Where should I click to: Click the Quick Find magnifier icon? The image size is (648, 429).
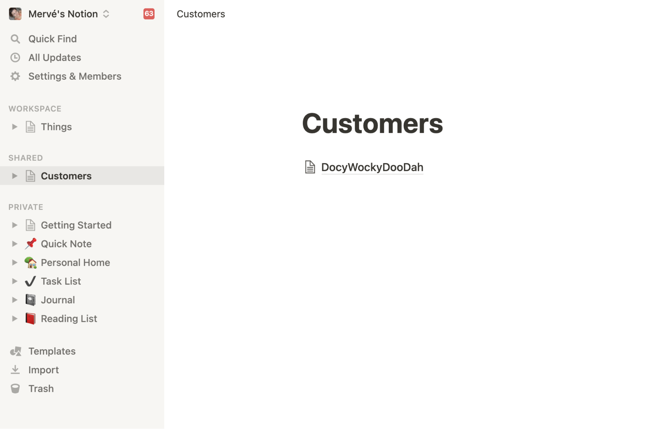[x=15, y=39]
